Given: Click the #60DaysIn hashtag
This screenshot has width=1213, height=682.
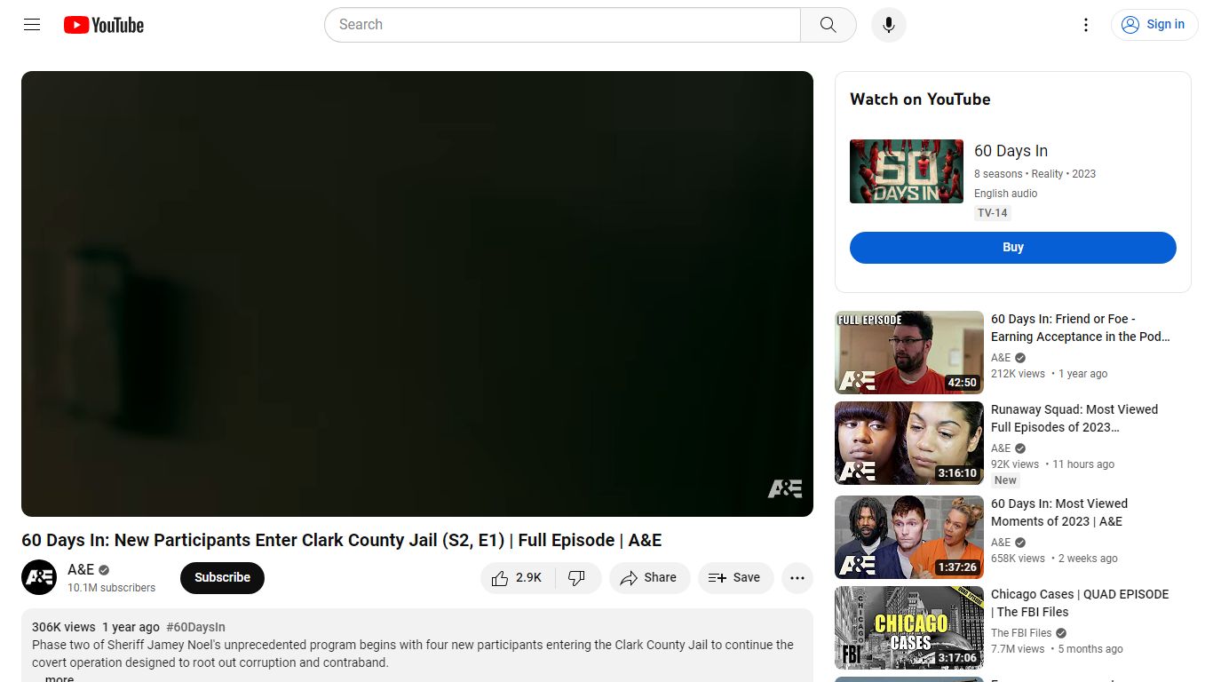Looking at the screenshot, I should (195, 627).
